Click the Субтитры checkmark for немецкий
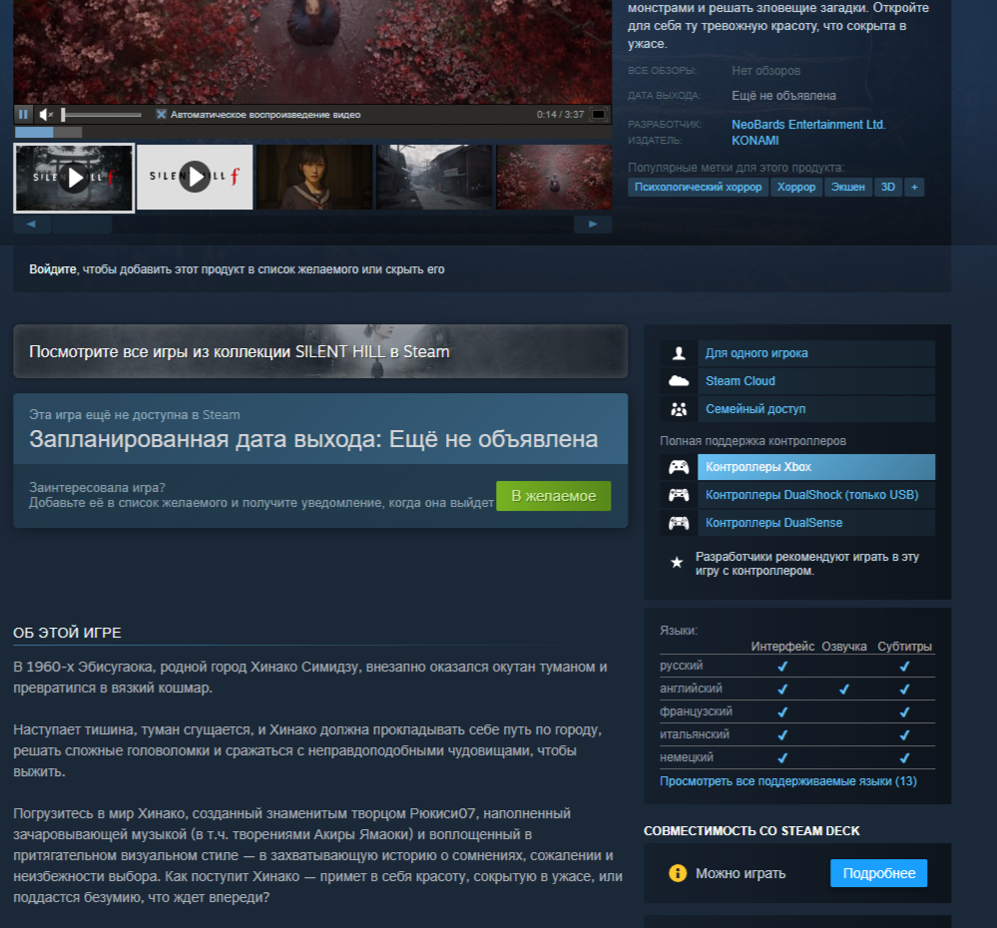Viewport: 997px width, 928px height. pyautogui.click(x=904, y=757)
